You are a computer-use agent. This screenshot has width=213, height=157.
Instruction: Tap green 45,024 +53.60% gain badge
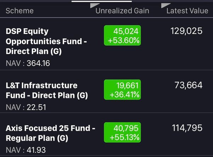point(122,36)
